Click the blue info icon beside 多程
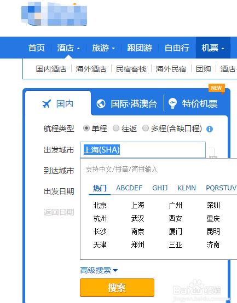 tap(210, 129)
